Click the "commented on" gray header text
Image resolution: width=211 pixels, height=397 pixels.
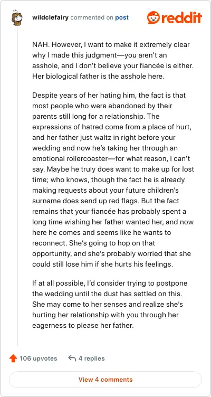pos(92,18)
